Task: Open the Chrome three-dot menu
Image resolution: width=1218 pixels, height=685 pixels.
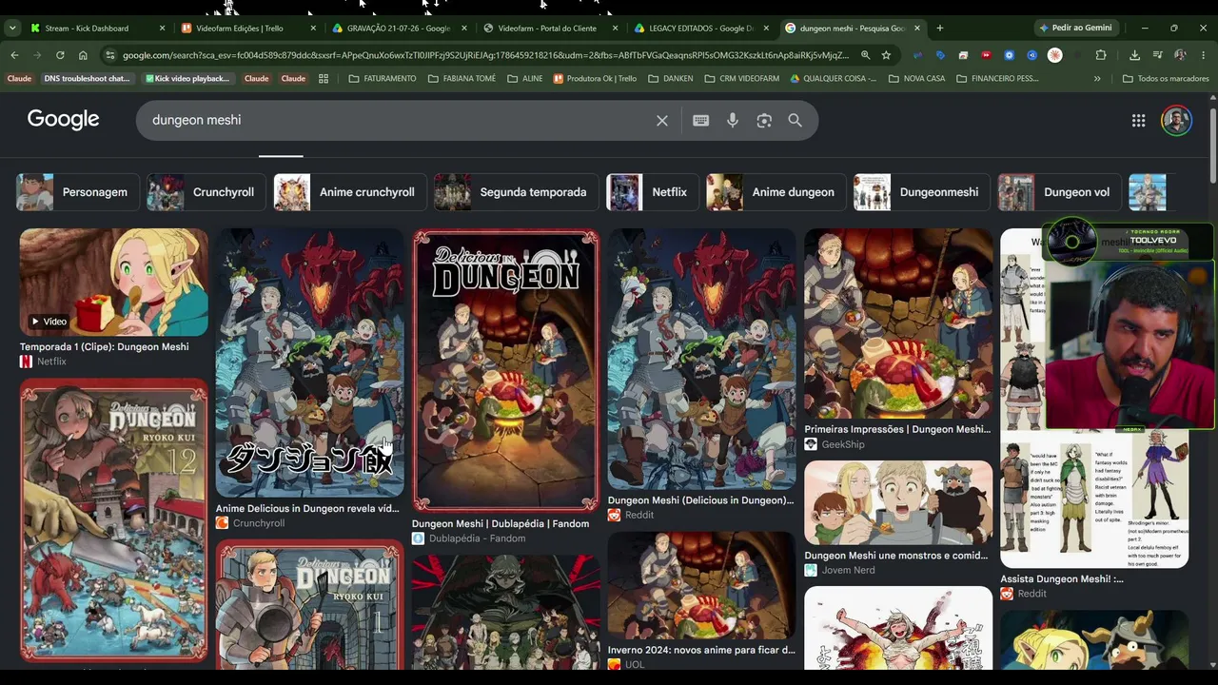Action: pos(1204,55)
